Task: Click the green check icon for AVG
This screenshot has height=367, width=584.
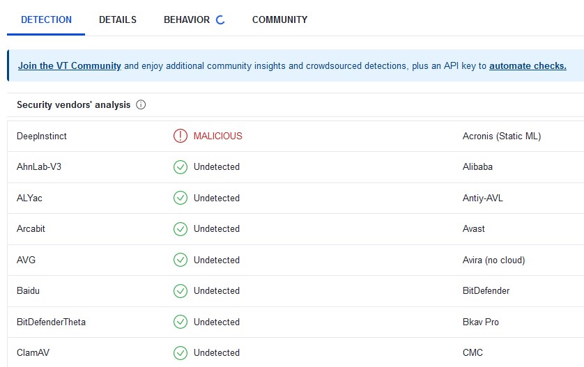Action: 180,260
